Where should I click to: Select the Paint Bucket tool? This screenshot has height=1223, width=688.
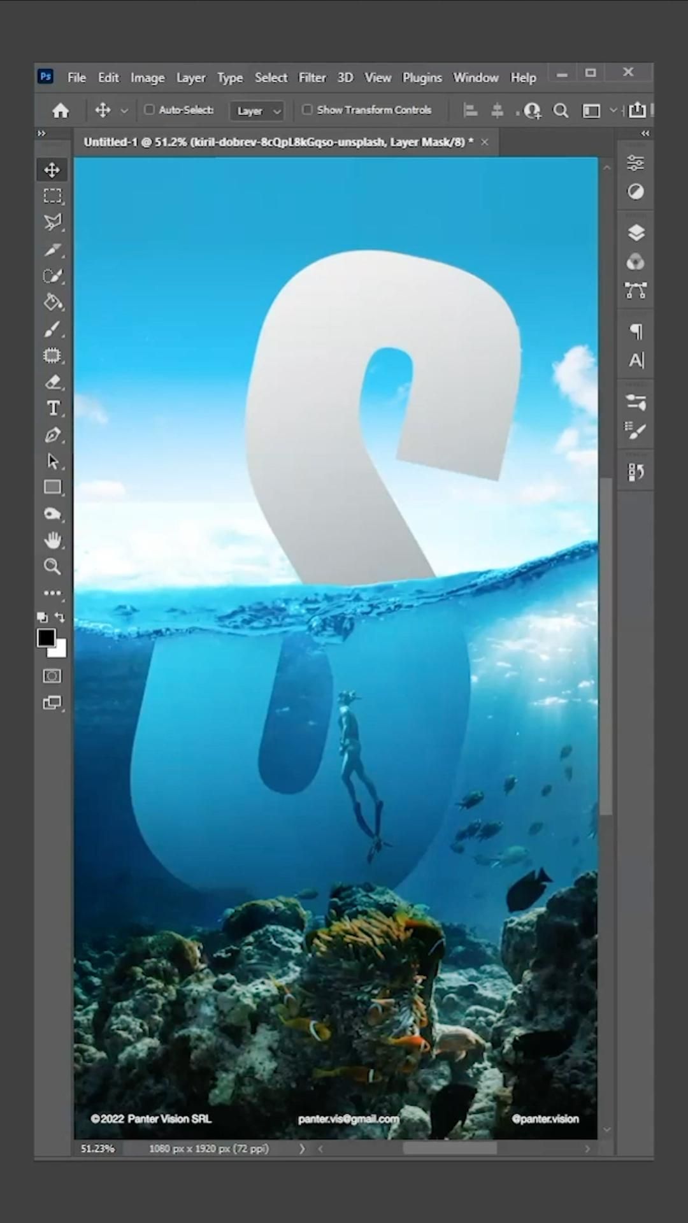tap(52, 302)
